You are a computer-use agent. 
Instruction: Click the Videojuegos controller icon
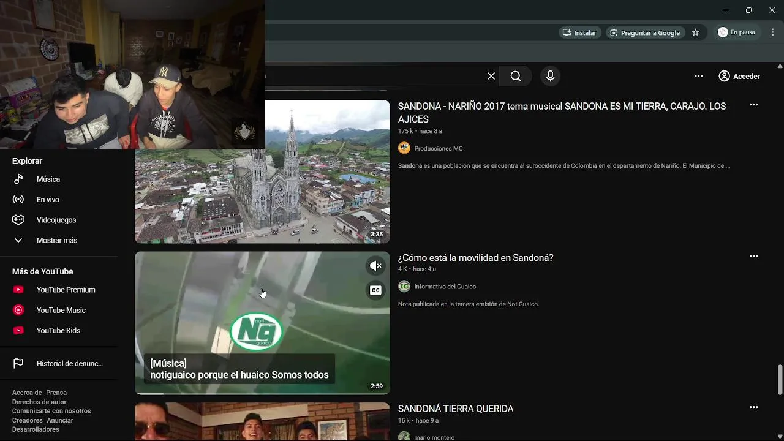pos(18,220)
